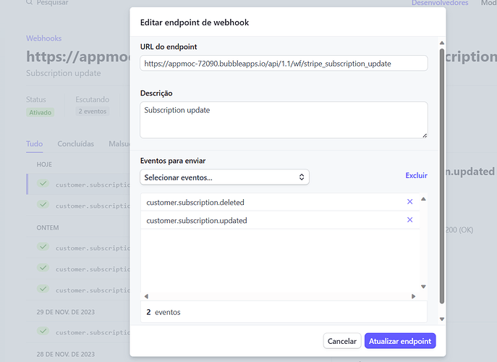497x362 pixels.
Task: Click events list scroll-up arrow
Action: [x=423, y=199]
